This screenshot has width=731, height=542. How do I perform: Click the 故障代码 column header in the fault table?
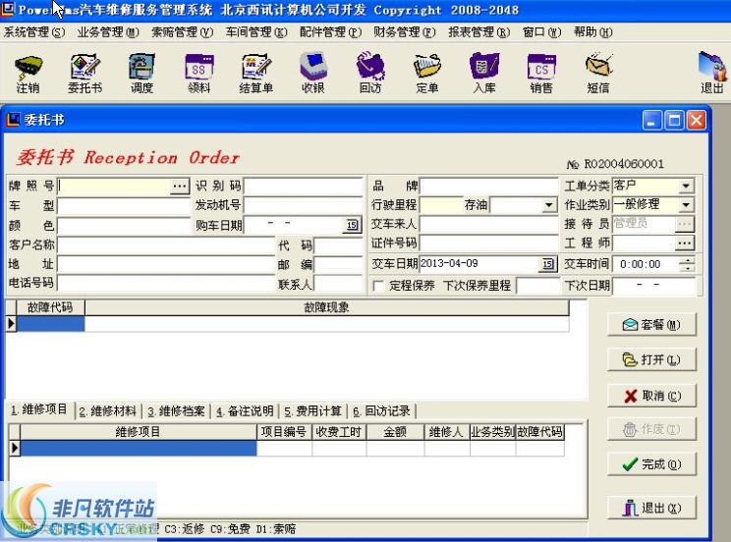[50, 307]
